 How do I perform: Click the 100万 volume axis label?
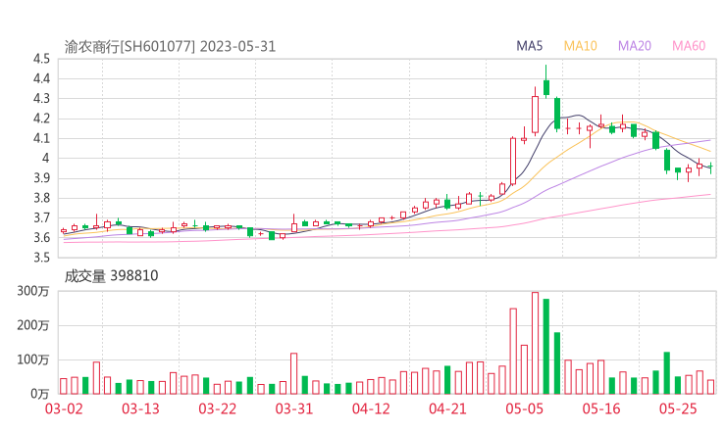(33, 359)
